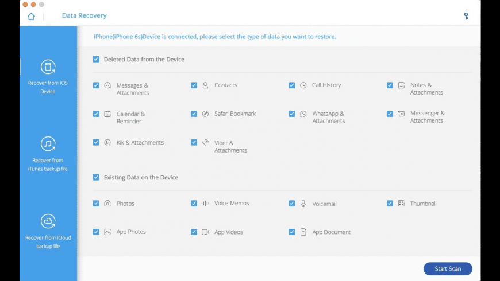Click the Voice Memos waveform icon
Image resolution: width=500 pixels, height=281 pixels.
[205, 204]
